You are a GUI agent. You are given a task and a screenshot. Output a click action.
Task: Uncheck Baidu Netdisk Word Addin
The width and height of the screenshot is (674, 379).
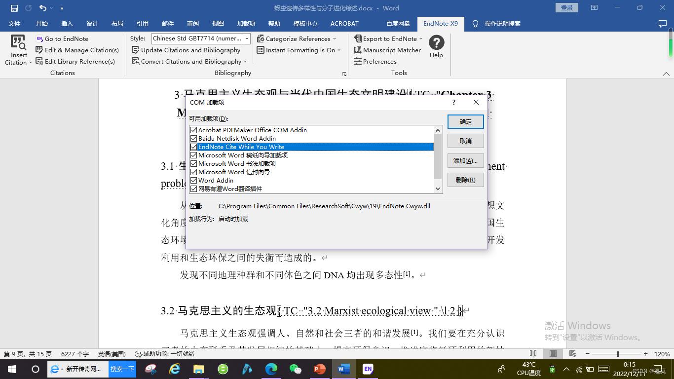click(x=194, y=139)
